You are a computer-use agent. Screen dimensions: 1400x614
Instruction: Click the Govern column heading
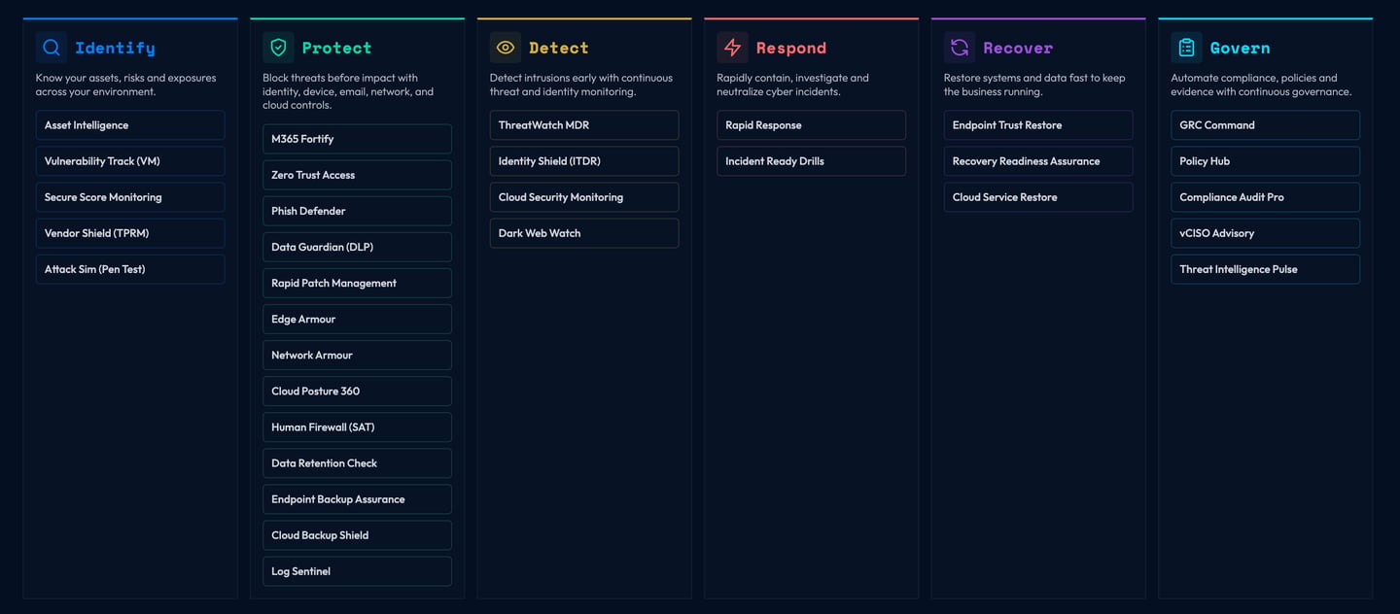(1240, 48)
